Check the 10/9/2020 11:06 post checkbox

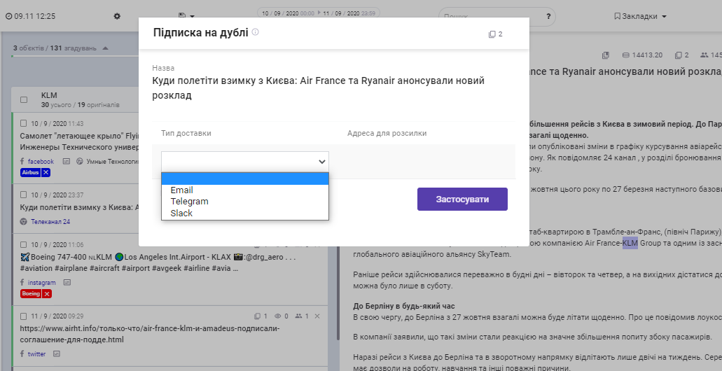click(24, 244)
